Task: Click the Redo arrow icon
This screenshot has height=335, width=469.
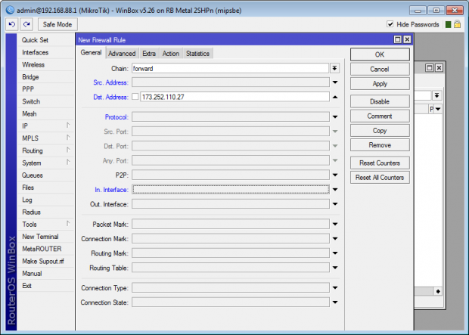Action: click(26, 24)
